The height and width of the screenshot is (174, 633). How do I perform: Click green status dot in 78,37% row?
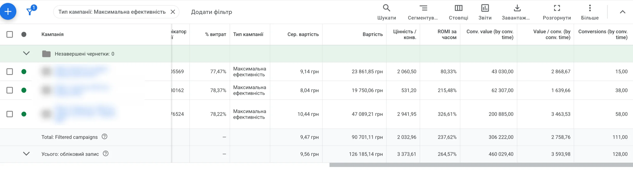24,90
